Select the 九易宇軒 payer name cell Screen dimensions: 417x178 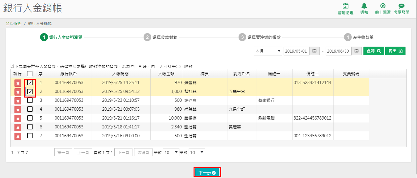coord(242,109)
